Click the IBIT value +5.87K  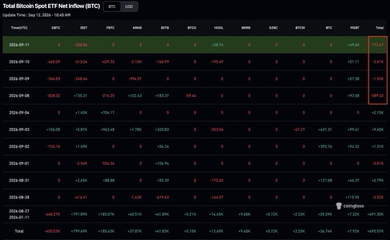[81, 129]
